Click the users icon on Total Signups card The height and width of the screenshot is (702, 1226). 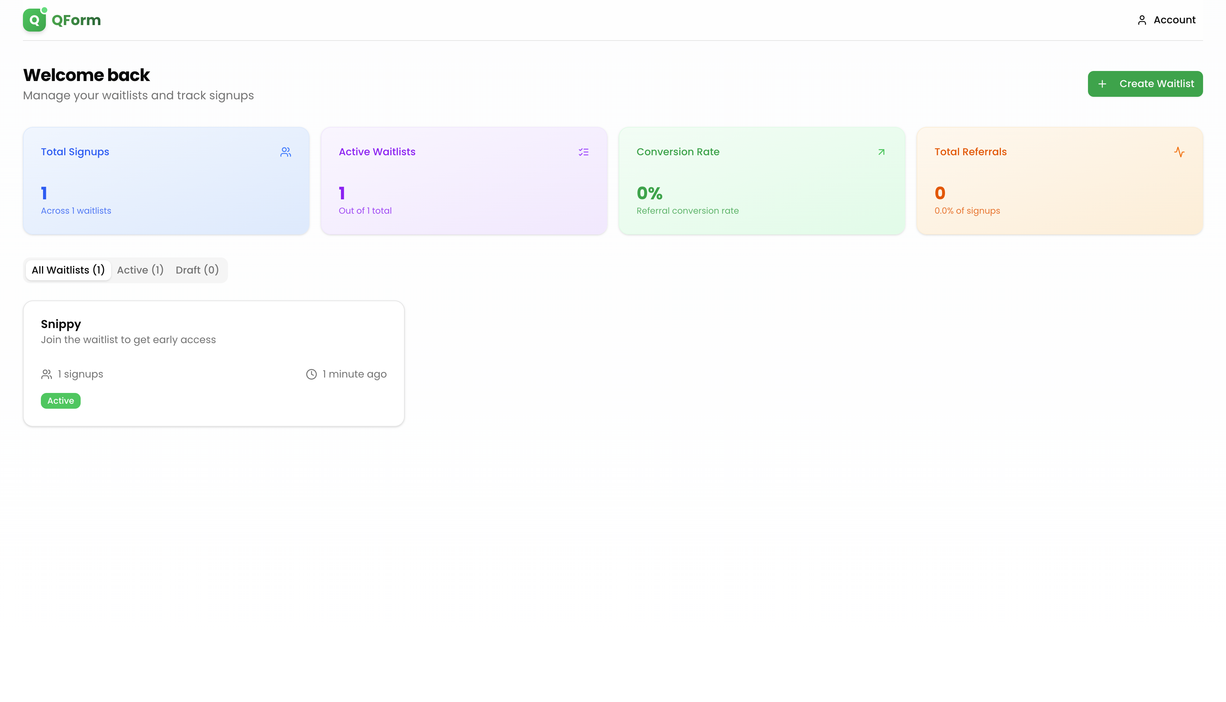[x=286, y=152]
